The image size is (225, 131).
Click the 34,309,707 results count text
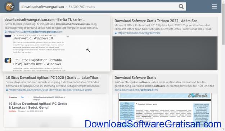pos(82,7)
